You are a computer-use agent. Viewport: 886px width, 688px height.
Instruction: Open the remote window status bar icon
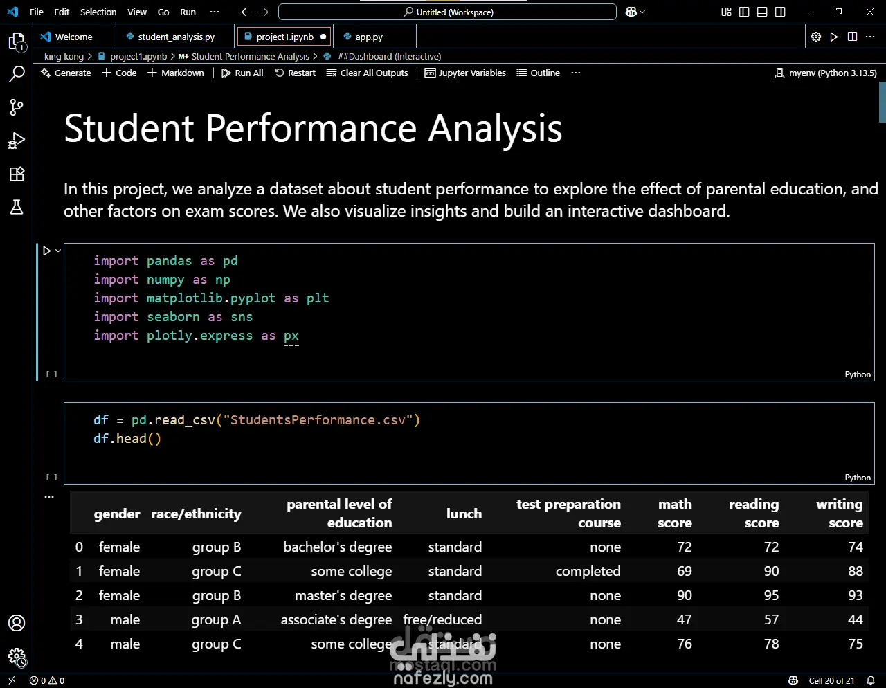tap(12, 680)
